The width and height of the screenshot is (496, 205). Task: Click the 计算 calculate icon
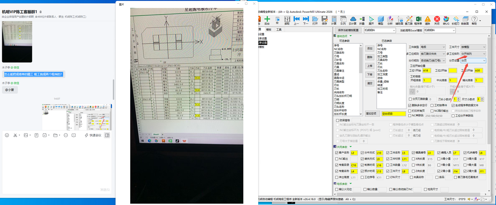point(334,20)
